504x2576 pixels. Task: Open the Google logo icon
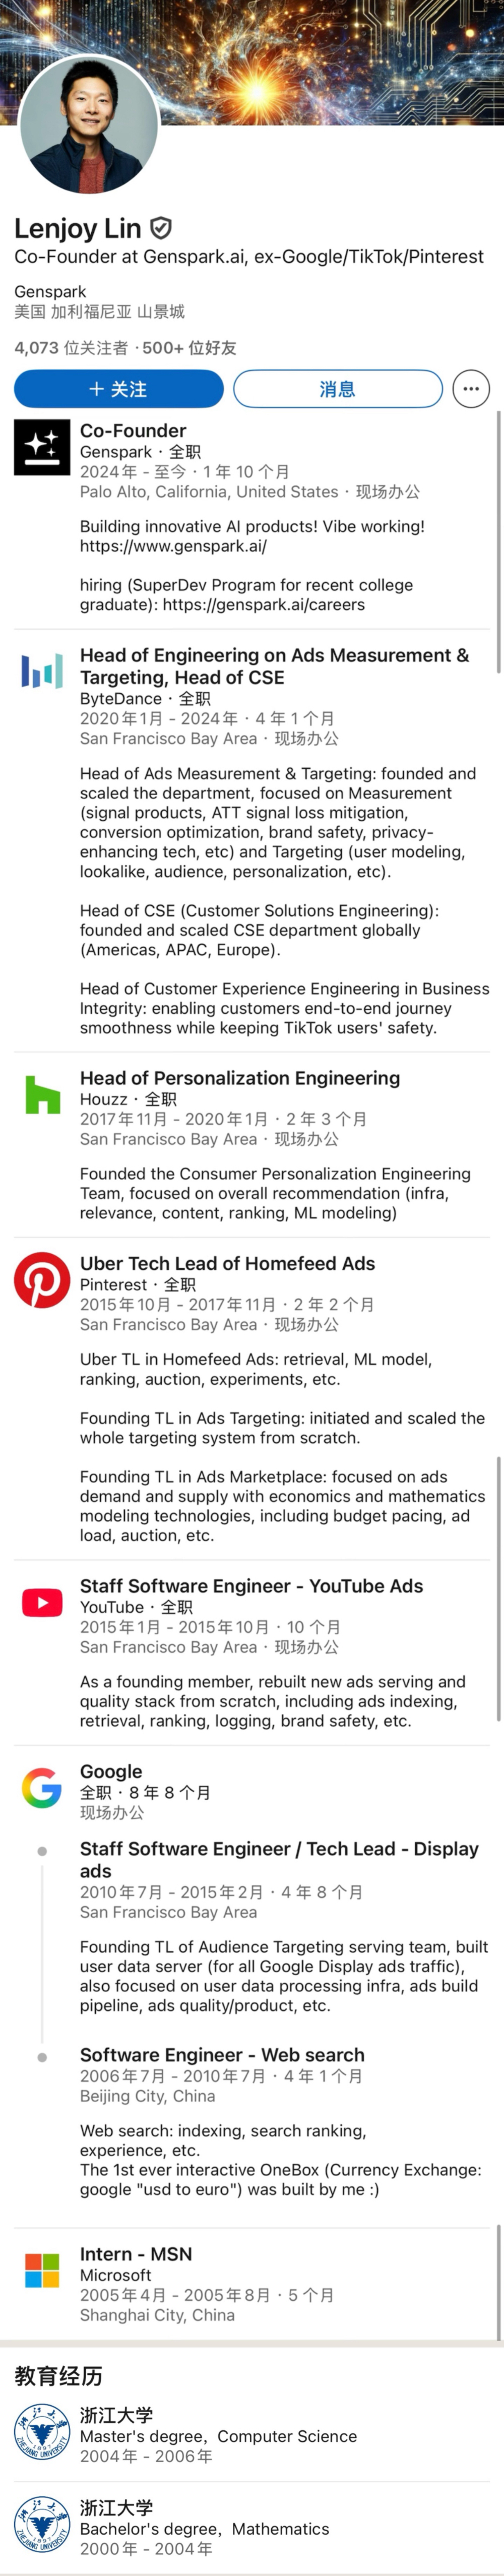click(x=42, y=1787)
